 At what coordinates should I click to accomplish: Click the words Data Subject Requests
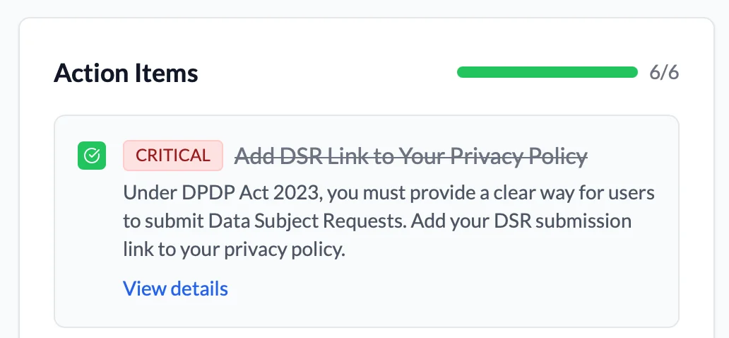coord(307,221)
